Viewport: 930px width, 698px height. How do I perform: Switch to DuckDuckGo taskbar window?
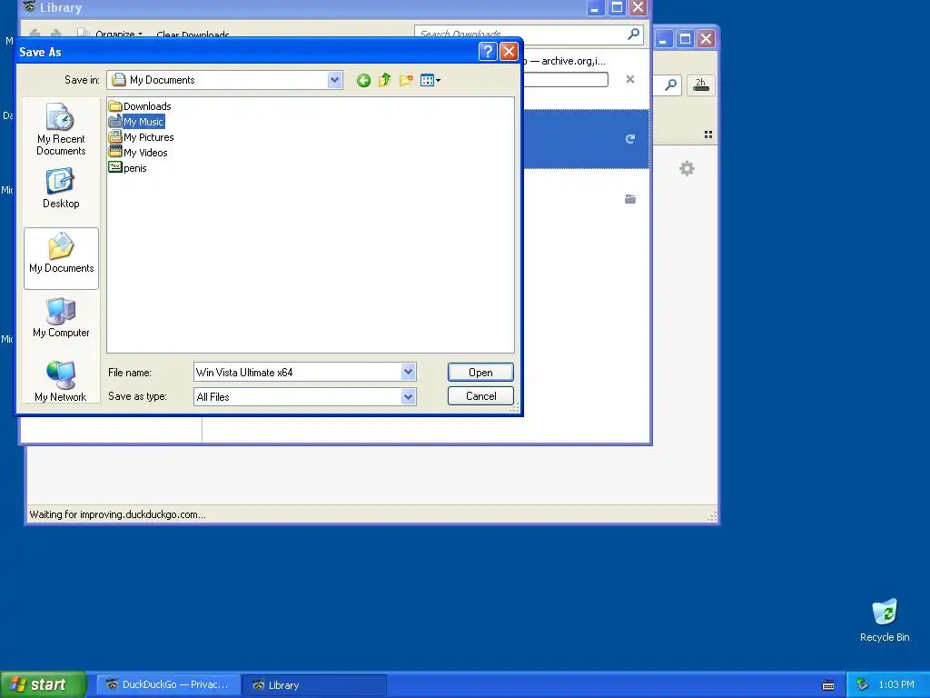[x=169, y=684]
